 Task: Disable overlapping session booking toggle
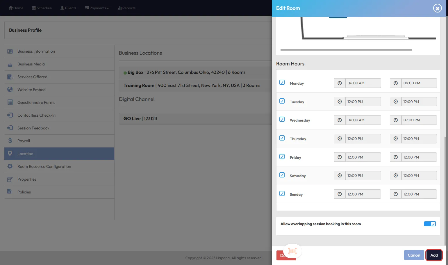click(x=429, y=224)
